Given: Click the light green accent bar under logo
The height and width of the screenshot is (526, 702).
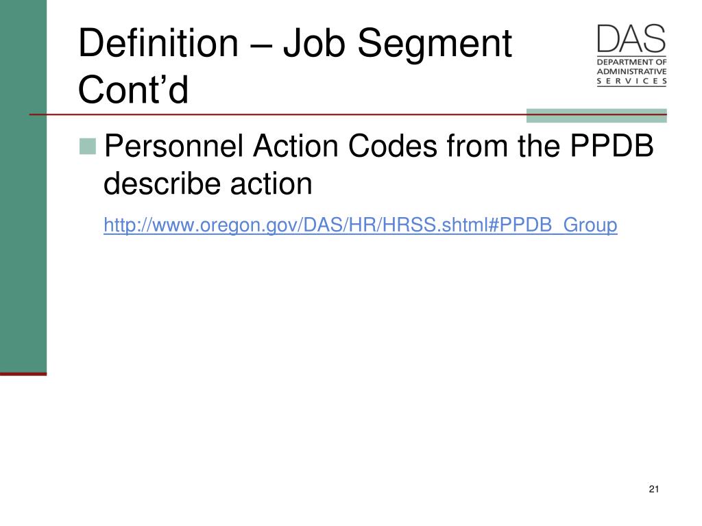Looking at the screenshot, I should [596, 115].
